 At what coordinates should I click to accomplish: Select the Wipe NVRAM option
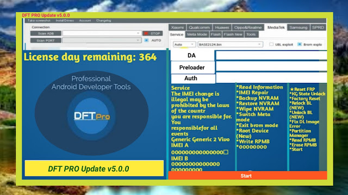coord(255,109)
